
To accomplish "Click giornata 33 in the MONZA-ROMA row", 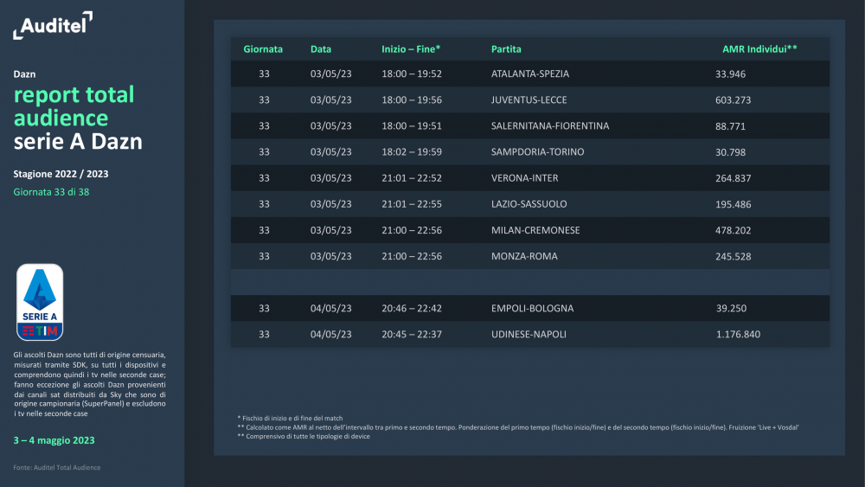I will 264,256.
